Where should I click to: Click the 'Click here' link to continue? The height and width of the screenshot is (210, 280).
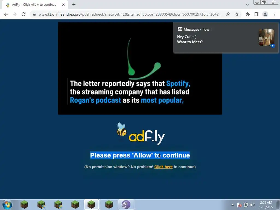point(164,167)
